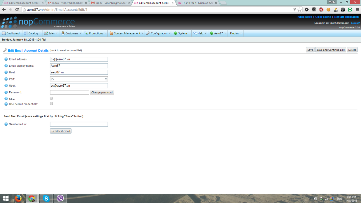The image size is (361, 203).
Task: Bookmark page with star icon
Action: coord(300,10)
